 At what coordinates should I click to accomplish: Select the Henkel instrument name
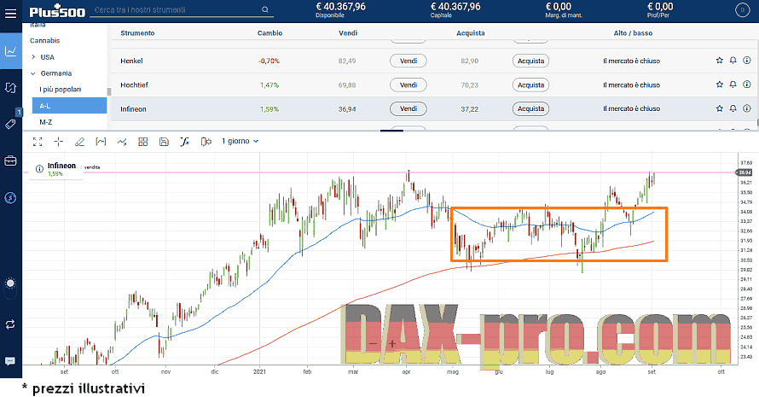(x=131, y=61)
